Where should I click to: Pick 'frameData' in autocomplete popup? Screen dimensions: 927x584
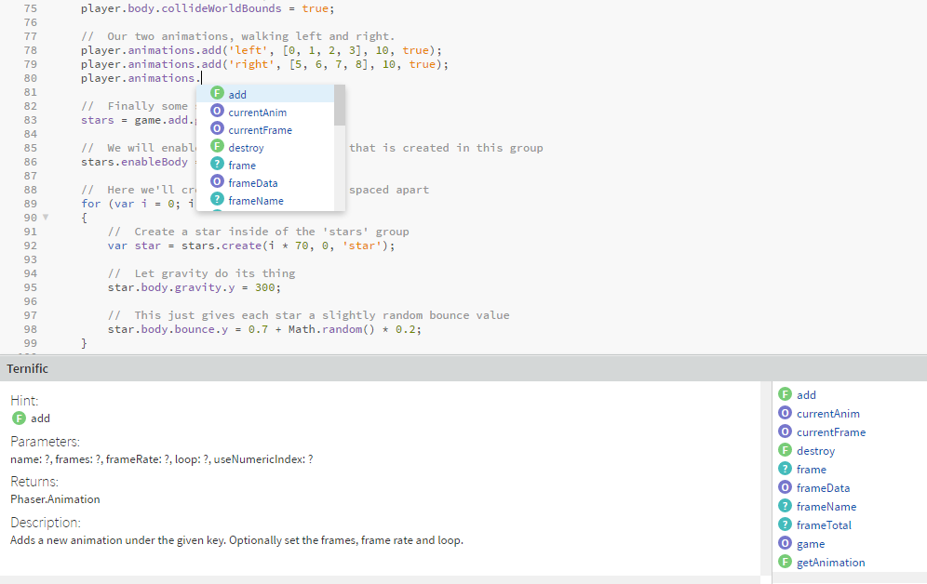[x=265, y=182]
